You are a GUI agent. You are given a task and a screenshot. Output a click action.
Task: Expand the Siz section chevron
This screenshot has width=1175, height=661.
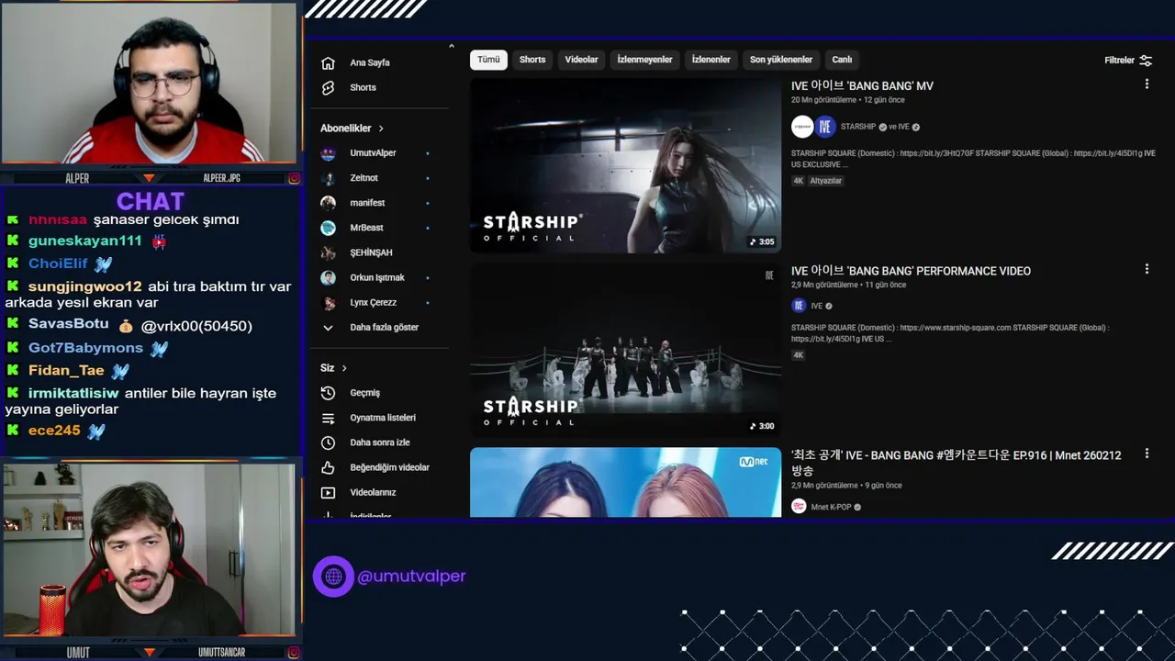point(344,368)
